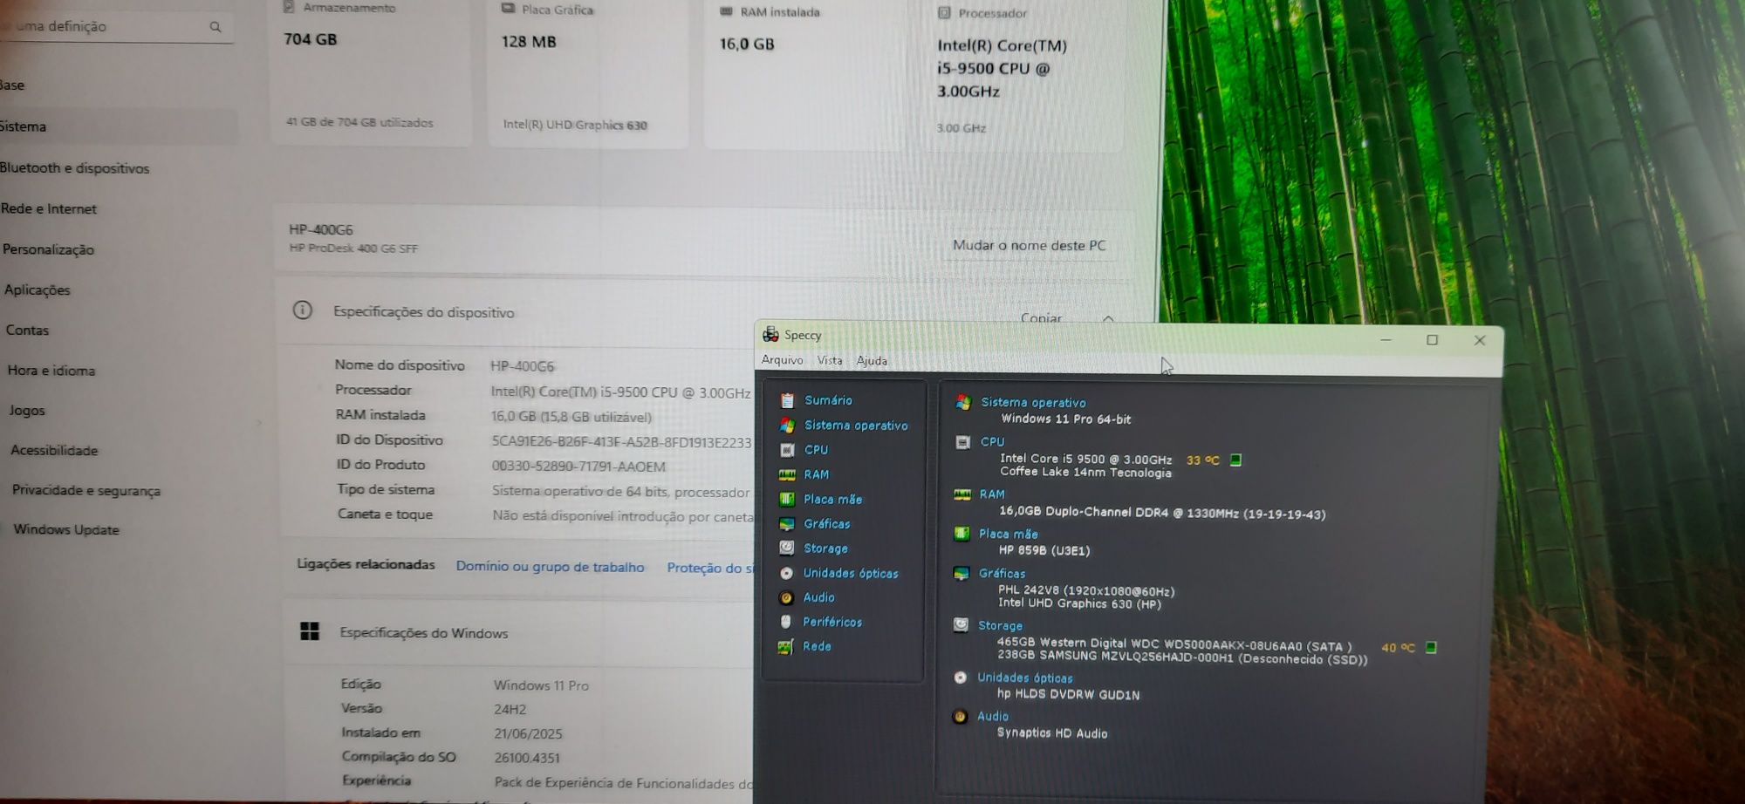Open Aplicações settings page

click(37, 290)
